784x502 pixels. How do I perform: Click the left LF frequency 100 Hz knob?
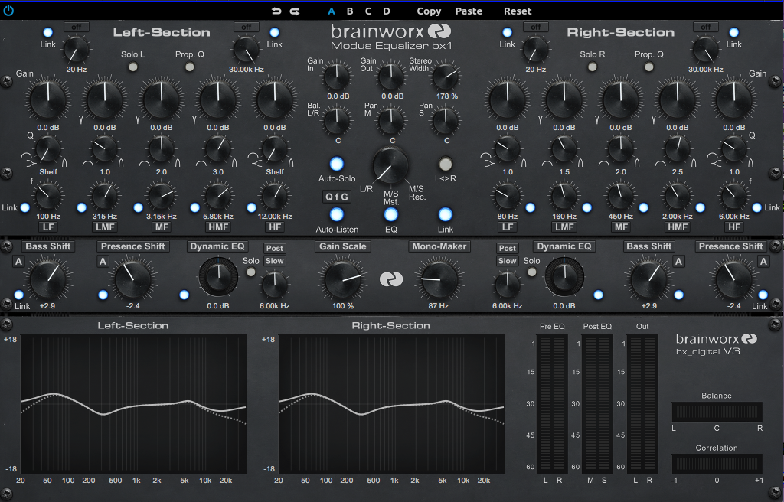pos(48,195)
